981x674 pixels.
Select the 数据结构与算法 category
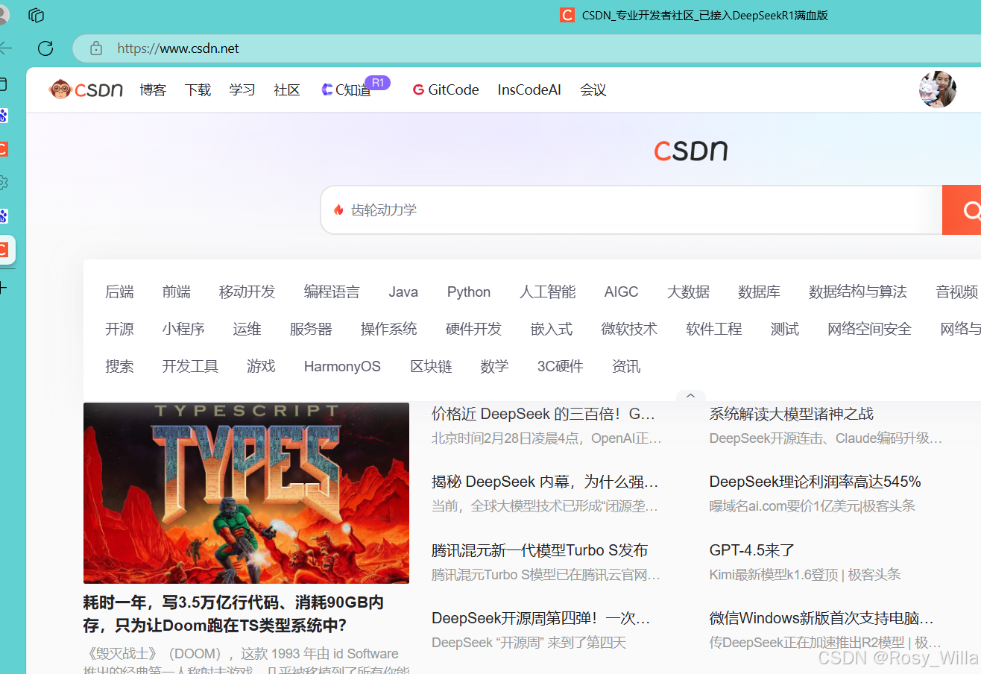pyautogui.click(x=858, y=292)
